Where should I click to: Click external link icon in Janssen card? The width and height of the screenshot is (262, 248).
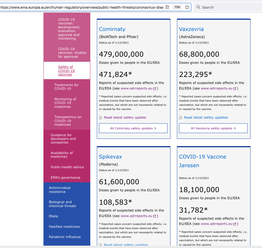235,224
